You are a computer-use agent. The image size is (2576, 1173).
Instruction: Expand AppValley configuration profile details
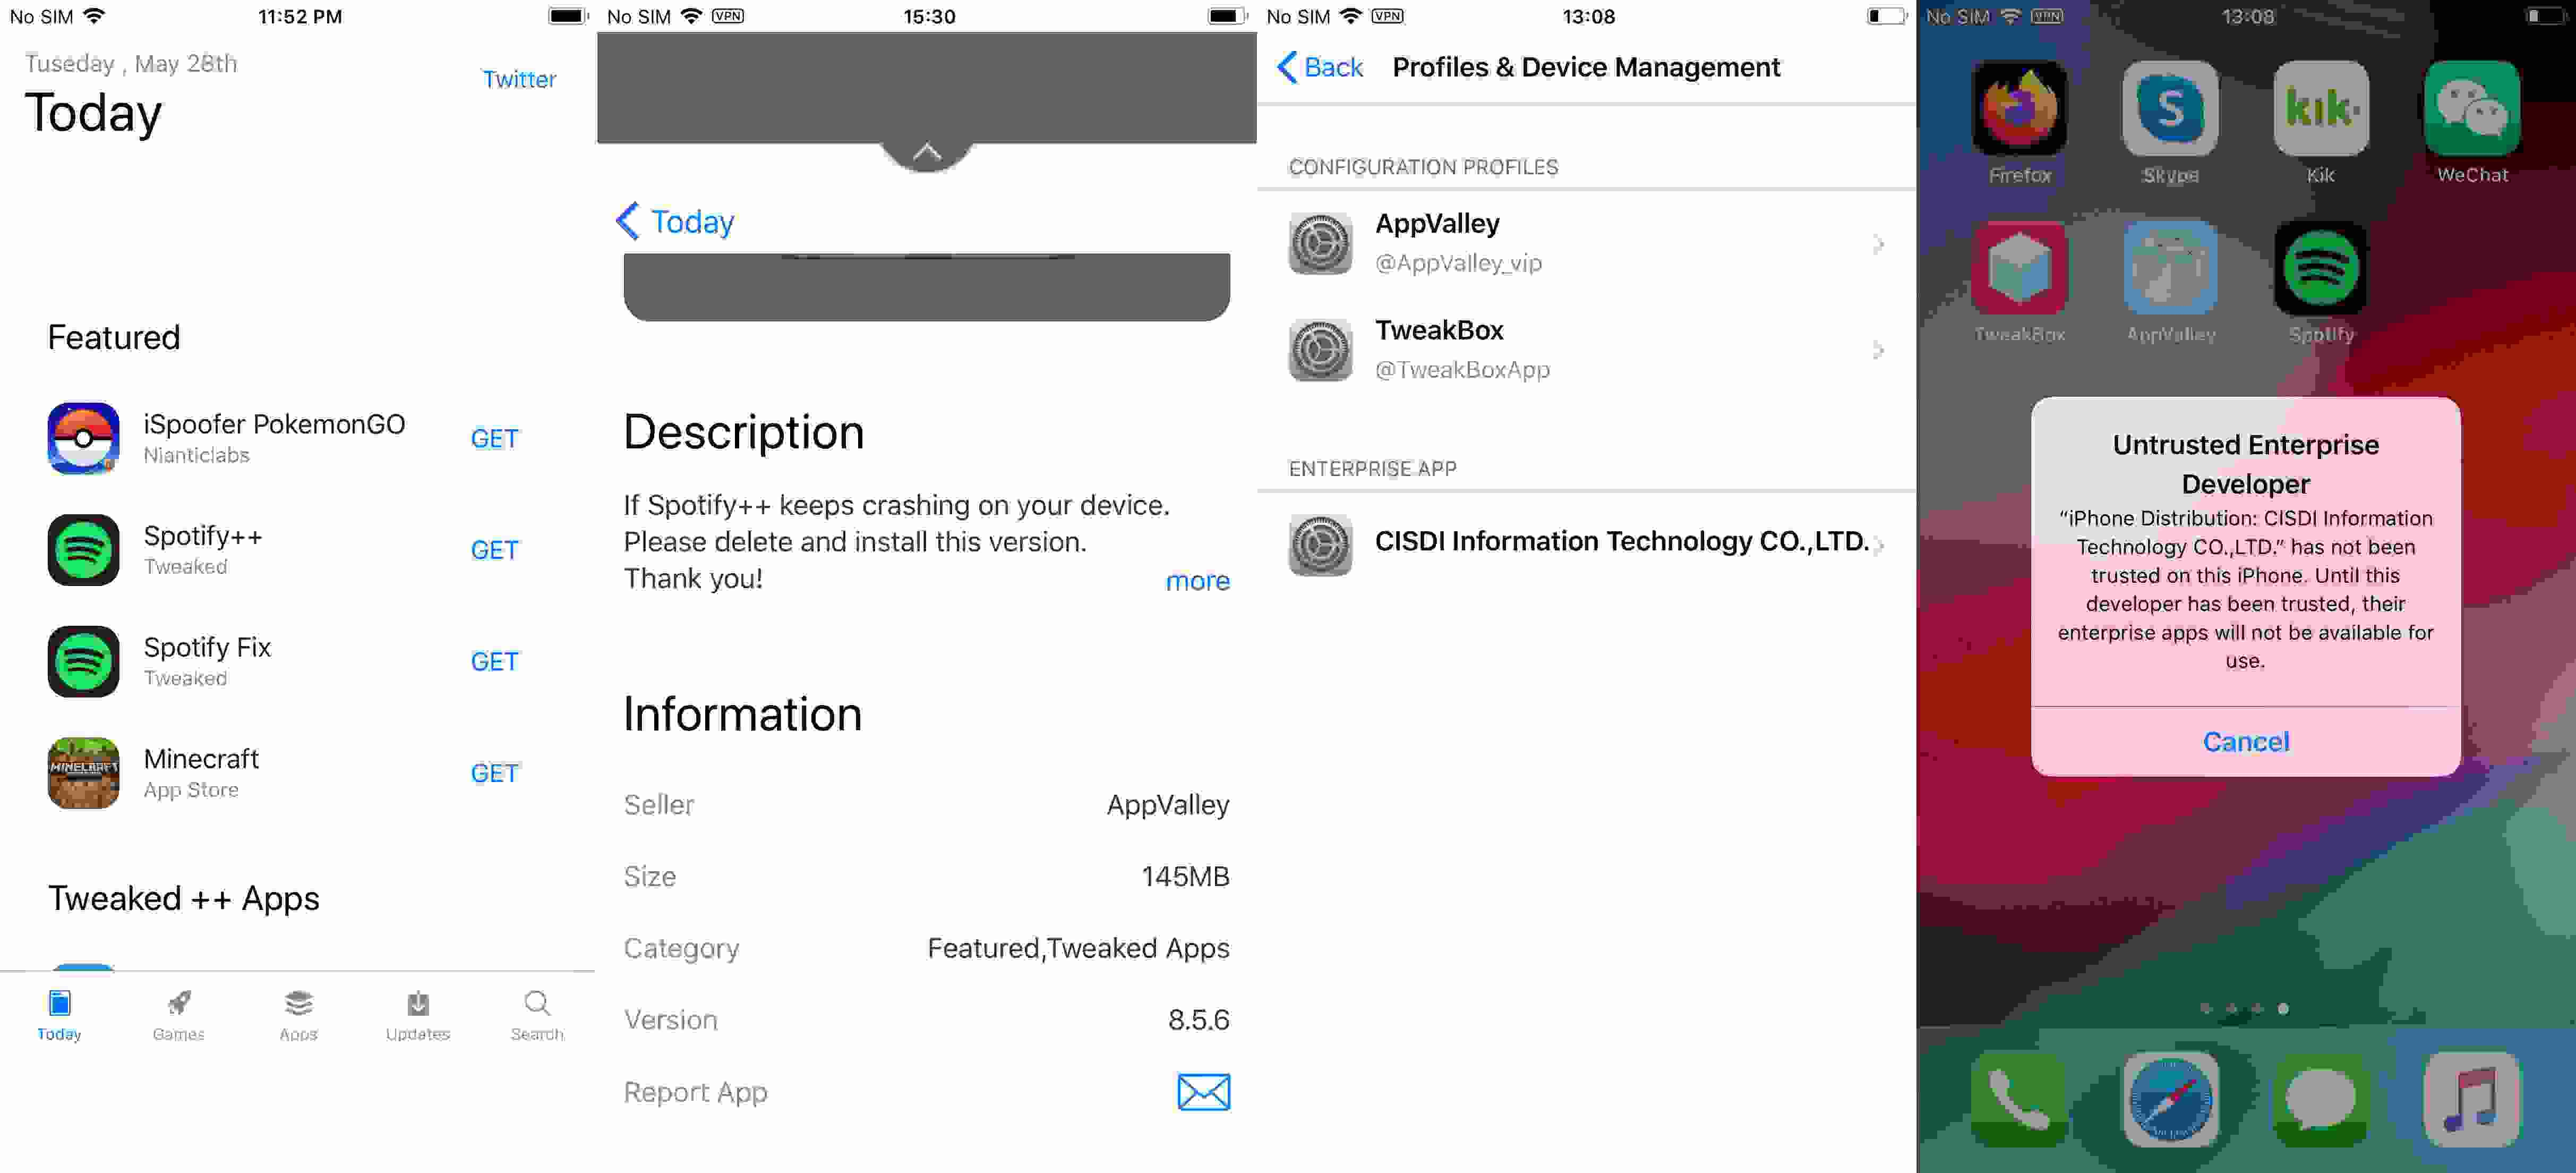1585,242
